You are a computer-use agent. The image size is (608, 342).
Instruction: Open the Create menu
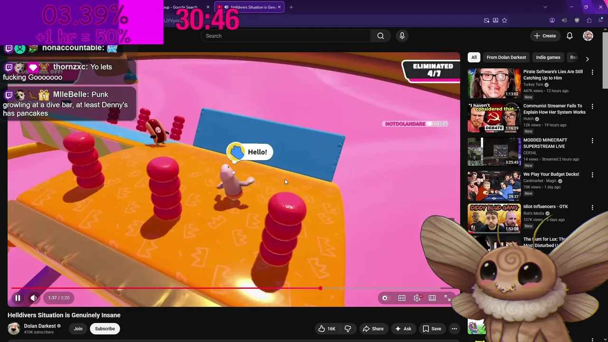point(544,36)
